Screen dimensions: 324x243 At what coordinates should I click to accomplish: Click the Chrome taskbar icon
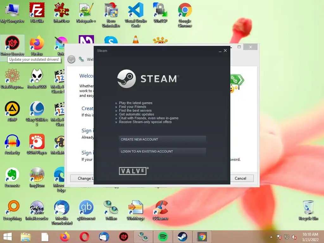coord(202,237)
